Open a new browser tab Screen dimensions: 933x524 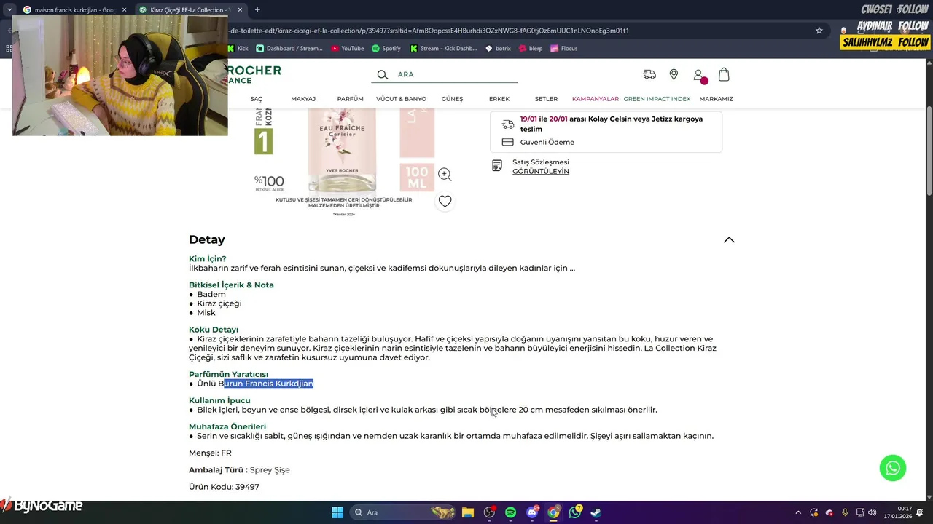pos(257,9)
